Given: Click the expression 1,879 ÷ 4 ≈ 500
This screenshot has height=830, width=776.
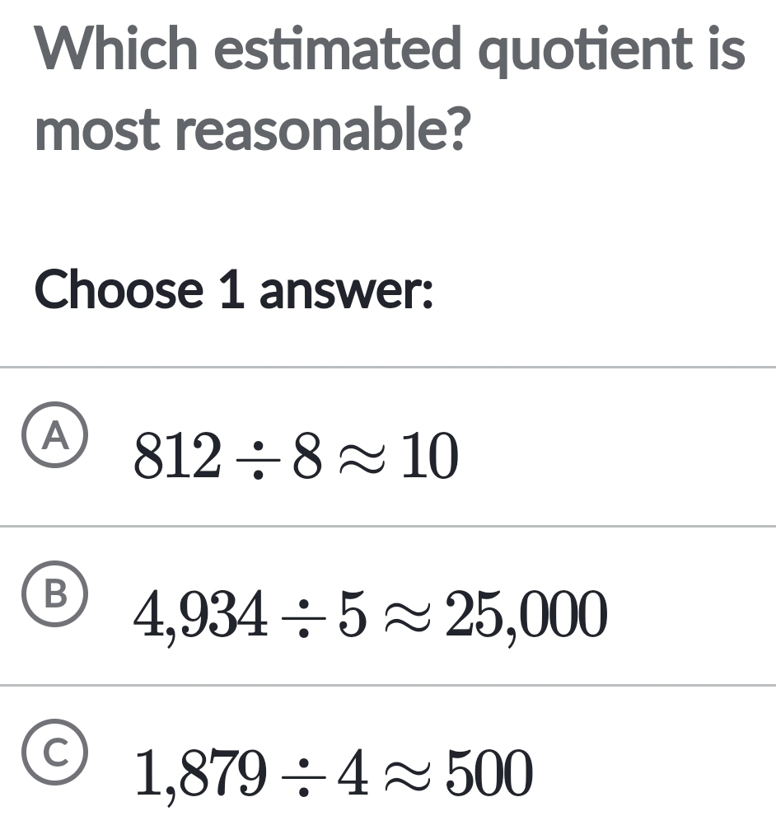Looking at the screenshot, I should point(334,775).
